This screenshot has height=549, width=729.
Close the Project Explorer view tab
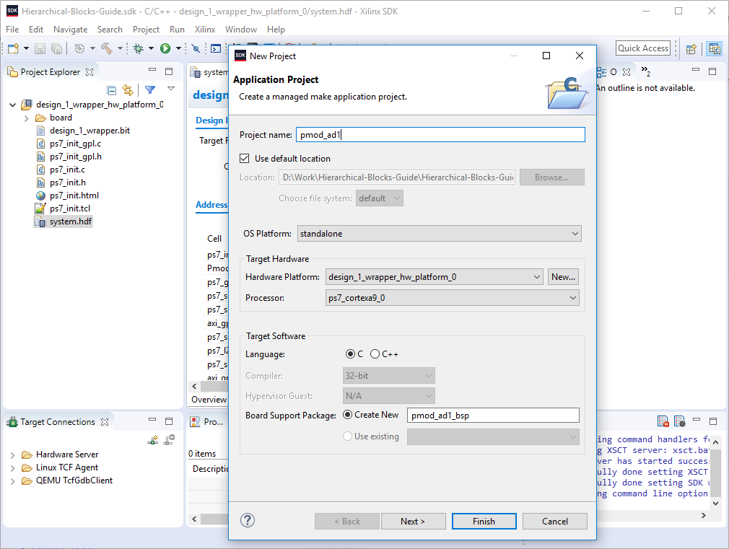pyautogui.click(x=90, y=72)
